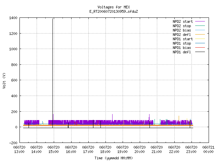215x161 pixels.
Task: Click the 'NPD1 stop' legend label
Action: (x=182, y=43)
